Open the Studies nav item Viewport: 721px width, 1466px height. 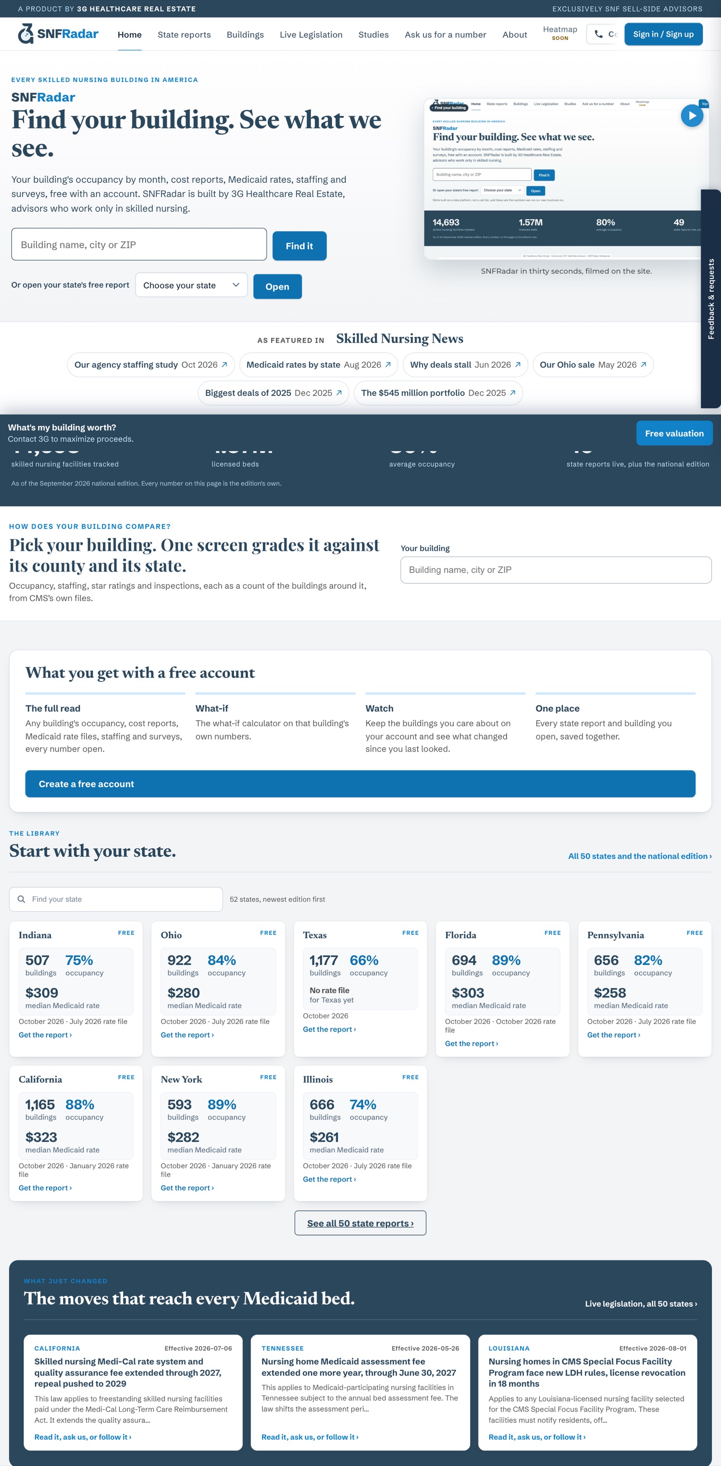coord(373,35)
